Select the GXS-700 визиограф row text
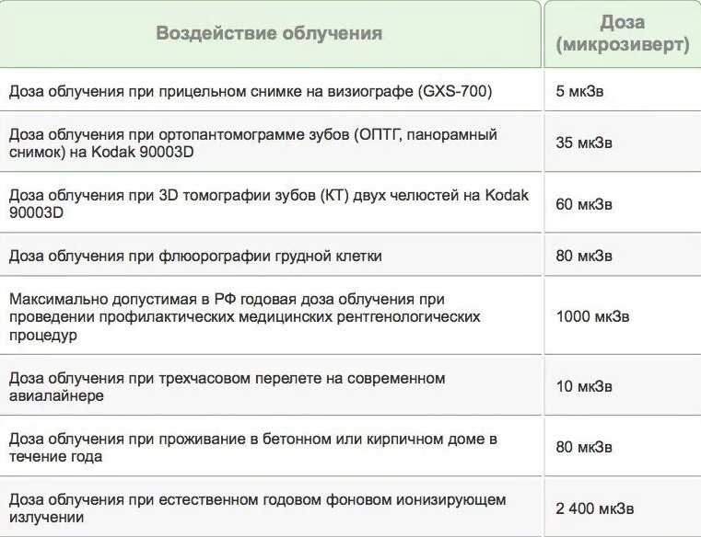Viewport: 701px width, 537px height. pos(251,92)
